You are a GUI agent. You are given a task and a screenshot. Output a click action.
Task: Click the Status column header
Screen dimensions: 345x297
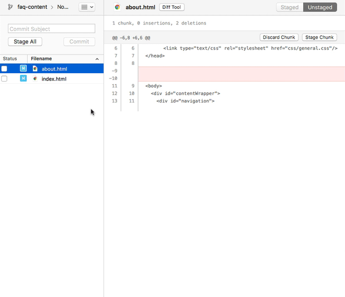pyautogui.click(x=10, y=59)
